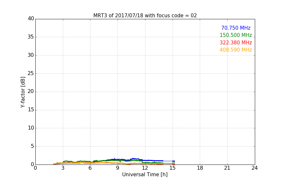Click the x-axis tick label '24'
The image size is (283, 188).
(255, 168)
